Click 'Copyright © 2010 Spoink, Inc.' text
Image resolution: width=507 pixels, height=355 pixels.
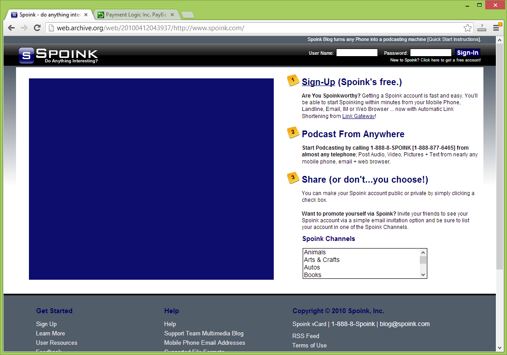coord(338,311)
